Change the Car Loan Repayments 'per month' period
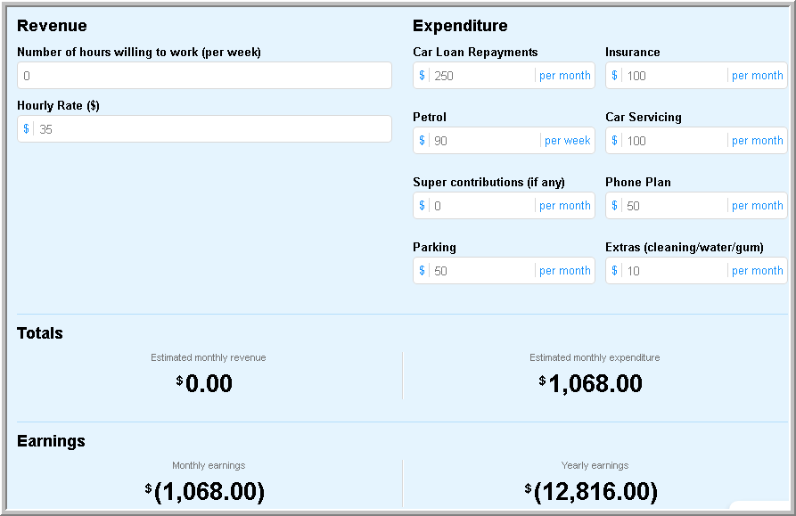 565,76
